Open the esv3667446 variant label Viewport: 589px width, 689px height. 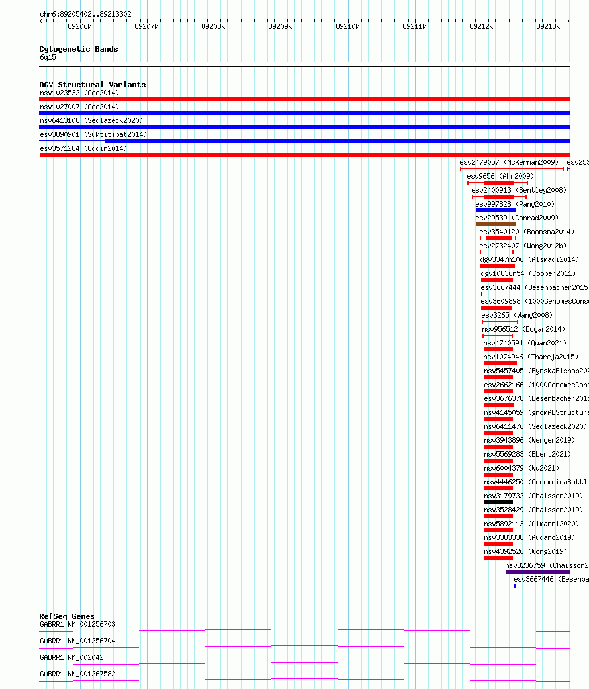click(551, 580)
